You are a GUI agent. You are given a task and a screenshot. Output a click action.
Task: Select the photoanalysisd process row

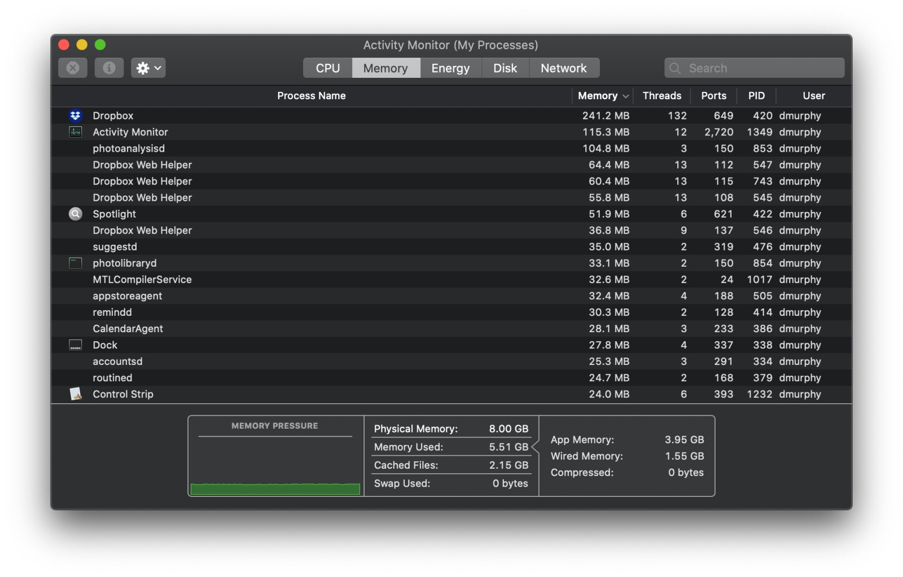coord(451,148)
